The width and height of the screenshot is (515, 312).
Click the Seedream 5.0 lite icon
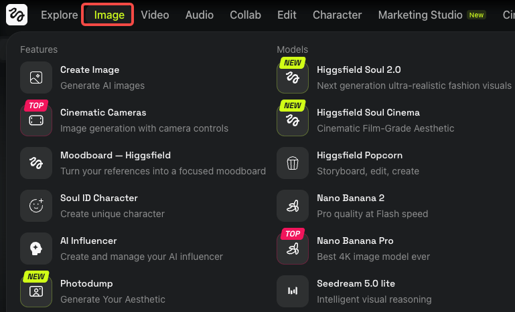pos(293,291)
